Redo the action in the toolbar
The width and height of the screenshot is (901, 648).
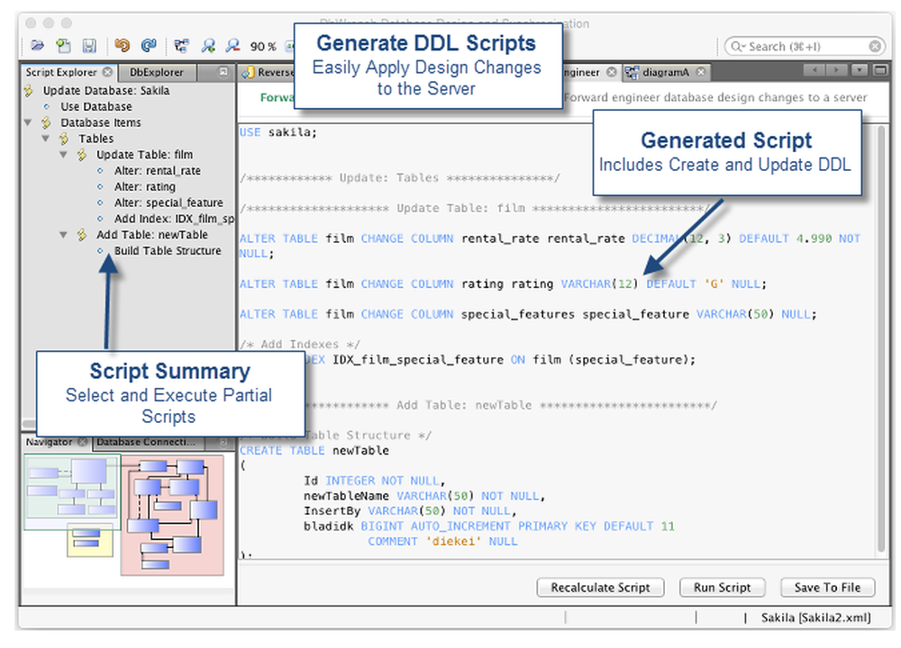click(x=149, y=45)
